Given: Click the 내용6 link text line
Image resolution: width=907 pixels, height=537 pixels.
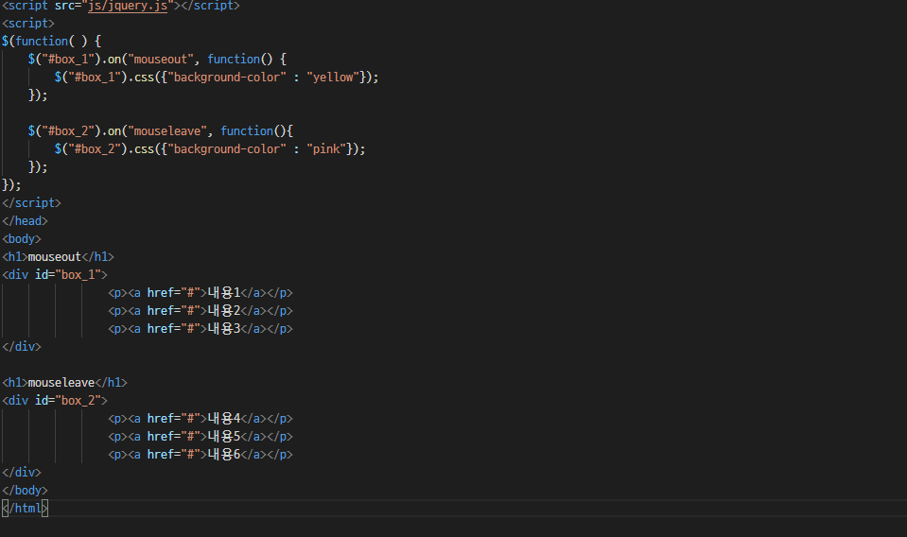Looking at the screenshot, I should [201, 455].
